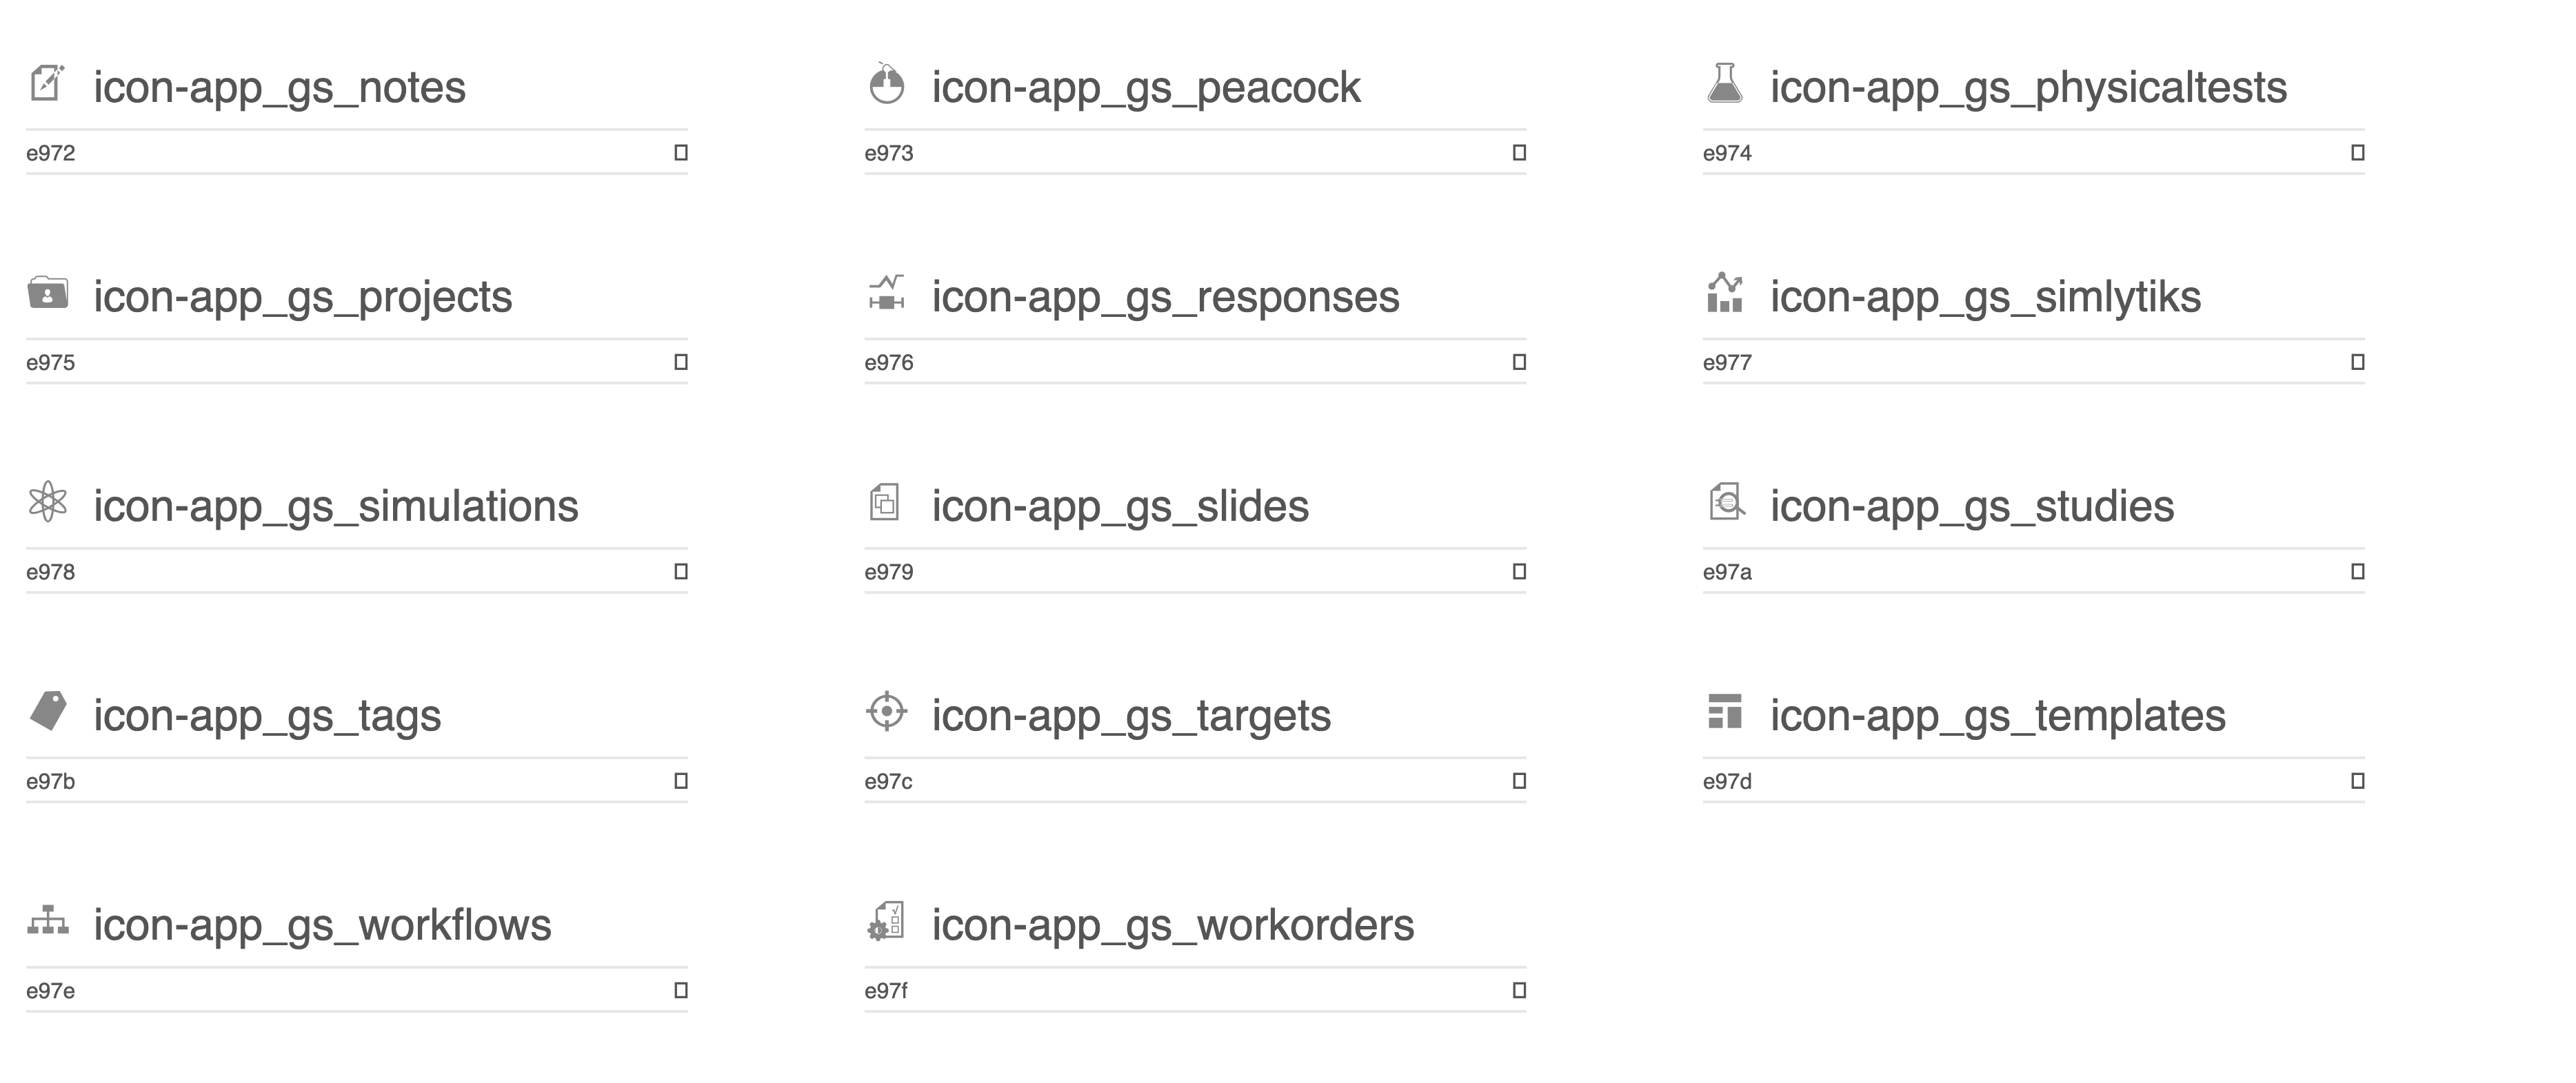Click the glyph box in the e97e row
The width and height of the screenshot is (2576, 1083).
point(681,990)
